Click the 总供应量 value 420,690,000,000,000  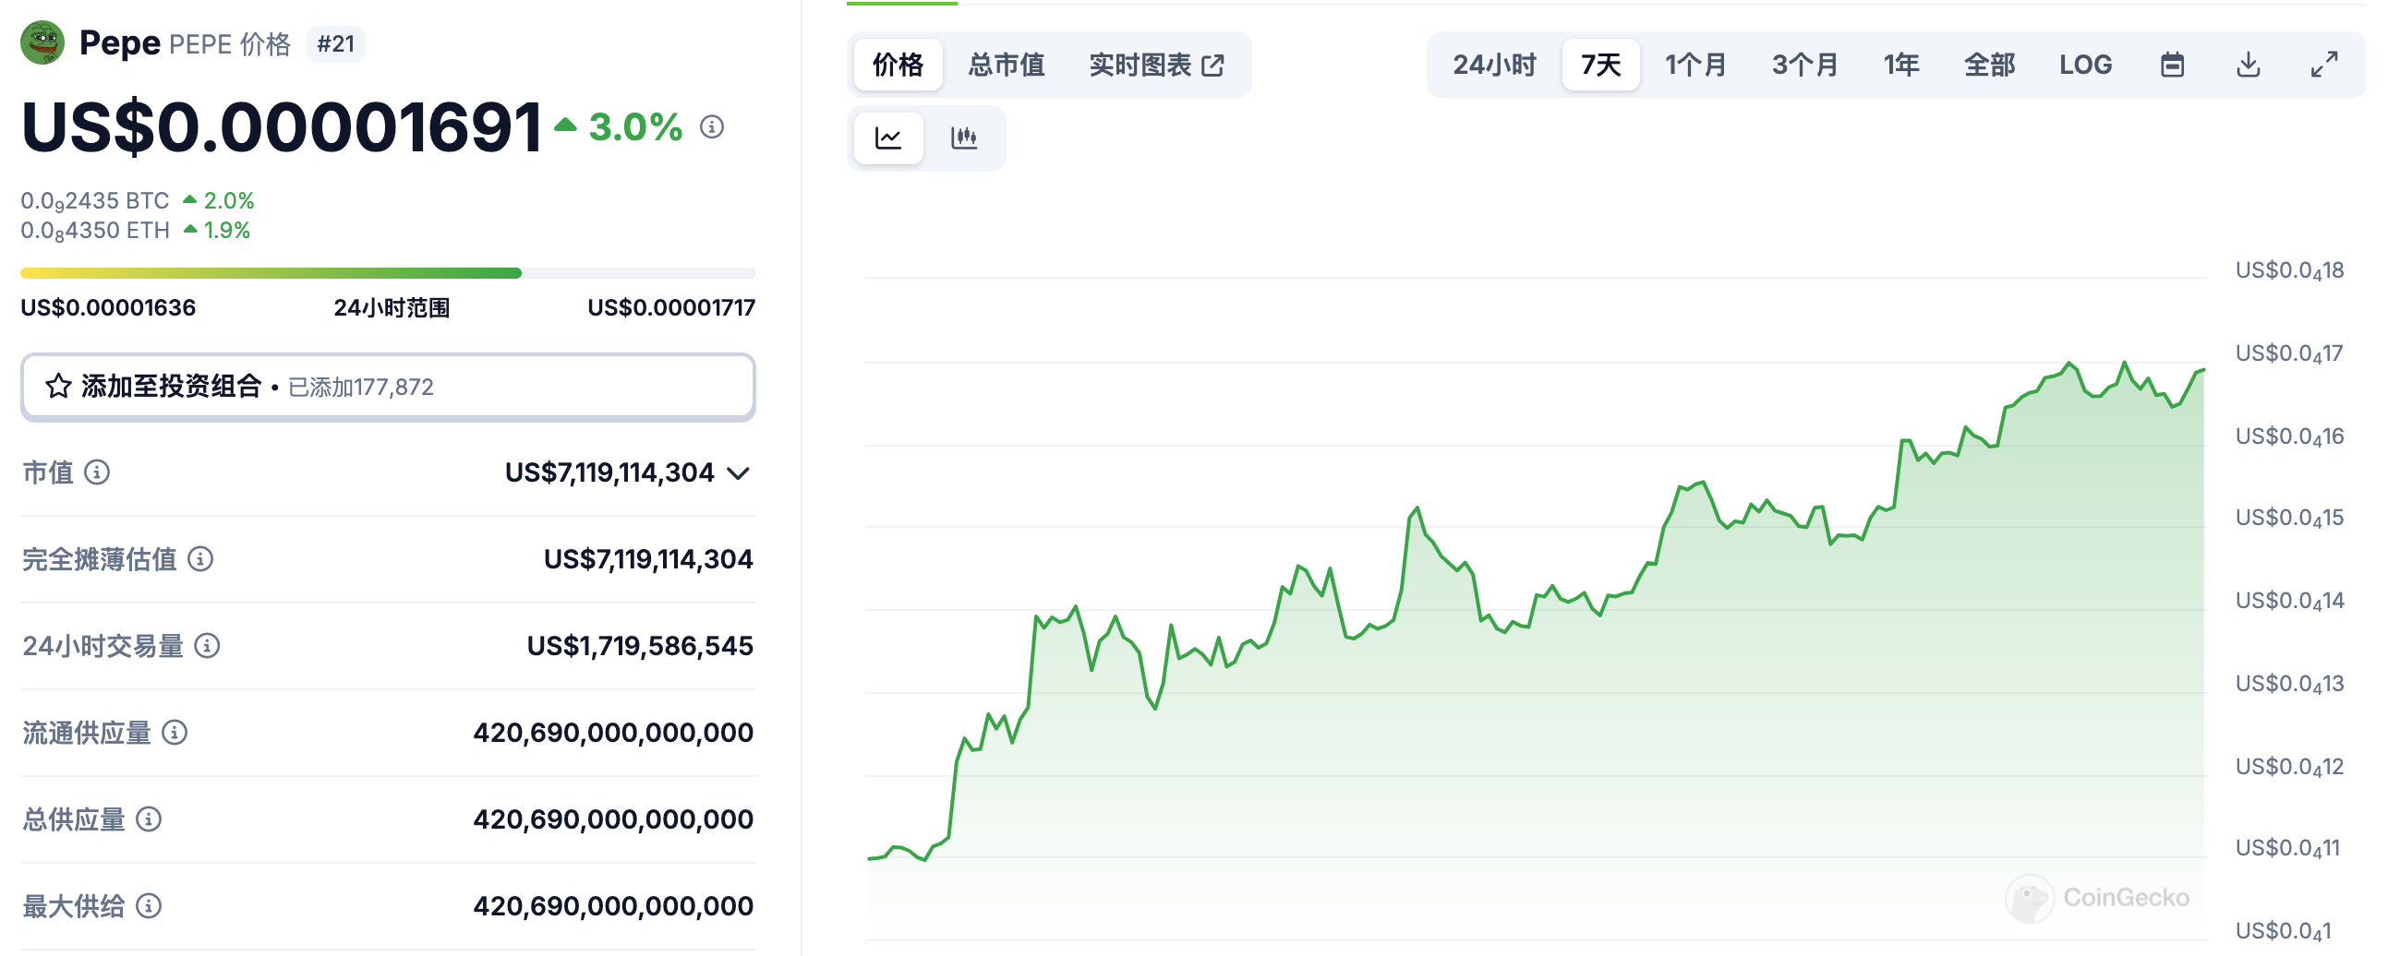point(614,819)
